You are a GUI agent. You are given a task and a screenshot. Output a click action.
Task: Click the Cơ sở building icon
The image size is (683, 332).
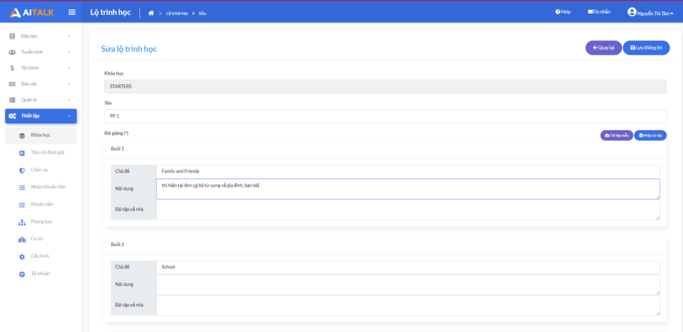point(22,239)
